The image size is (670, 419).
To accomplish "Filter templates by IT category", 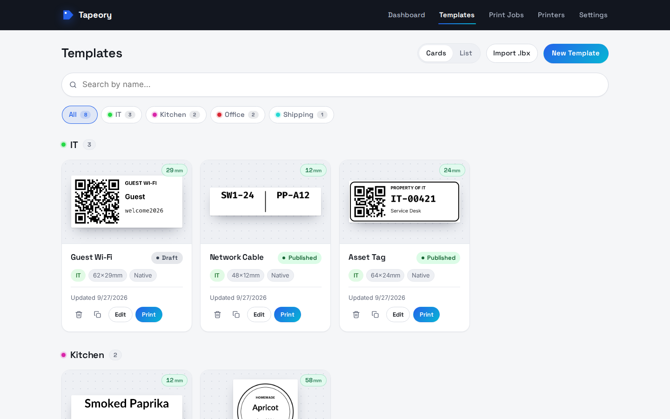I will [121, 115].
